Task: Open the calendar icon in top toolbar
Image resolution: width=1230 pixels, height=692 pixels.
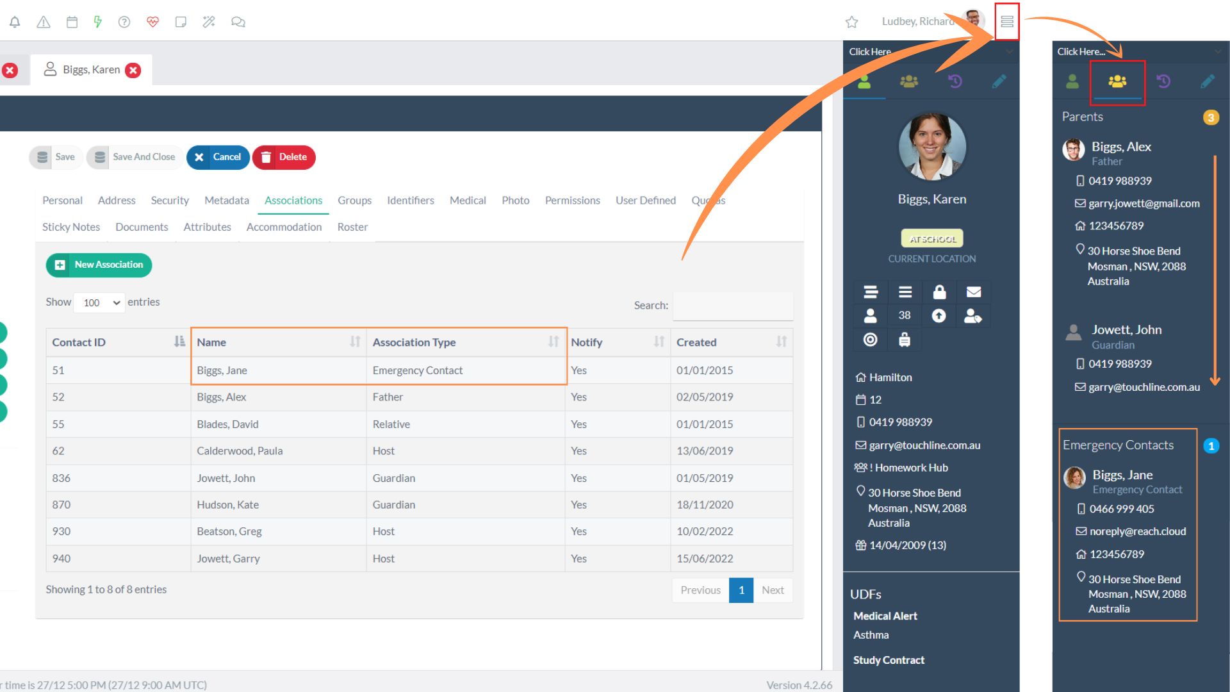Action: [x=72, y=22]
